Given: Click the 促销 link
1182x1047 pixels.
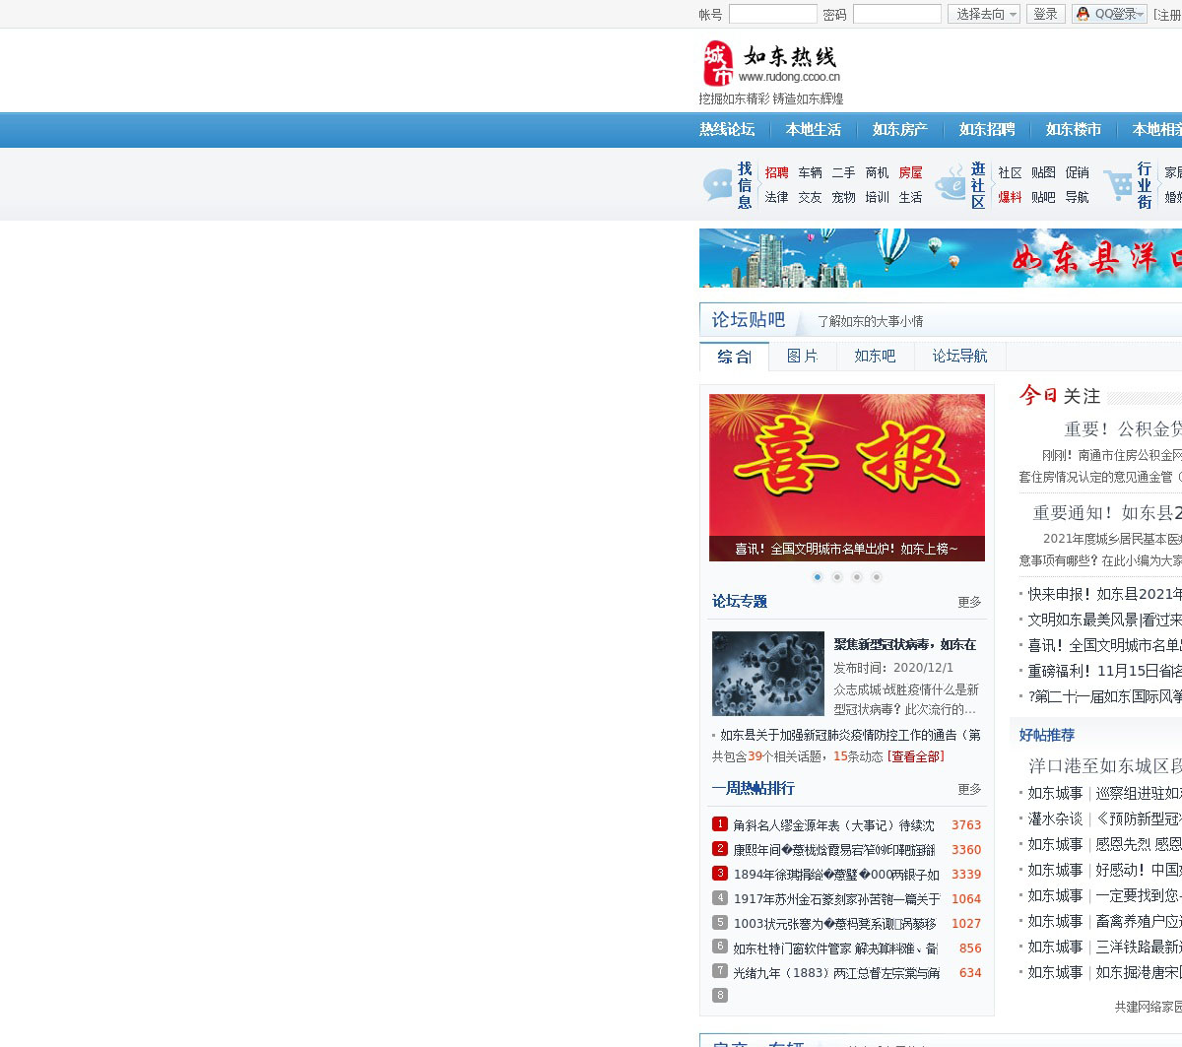Looking at the screenshot, I should (1078, 172).
